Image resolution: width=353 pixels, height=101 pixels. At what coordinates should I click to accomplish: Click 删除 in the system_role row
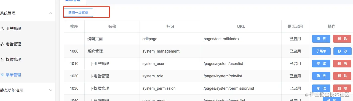pos(342,76)
